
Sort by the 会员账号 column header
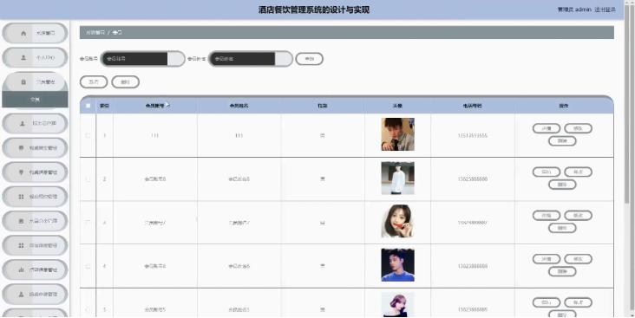click(x=155, y=106)
